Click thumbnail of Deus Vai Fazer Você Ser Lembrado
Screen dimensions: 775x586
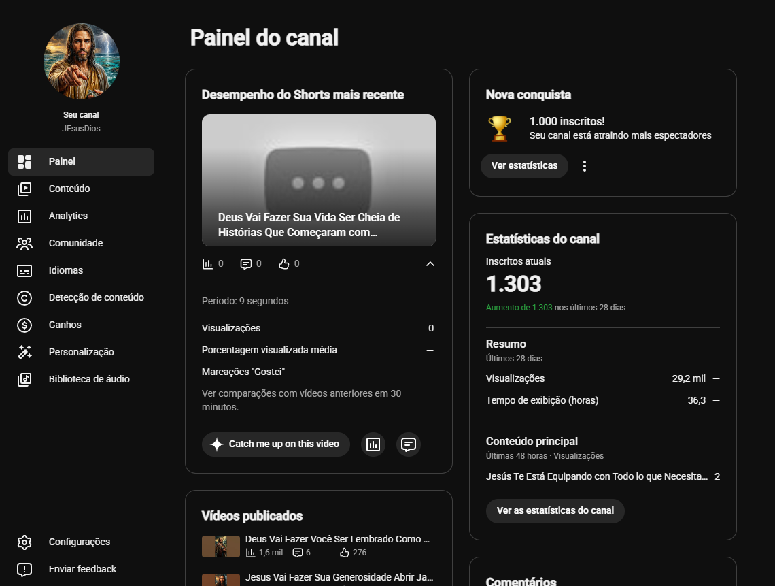(x=221, y=547)
